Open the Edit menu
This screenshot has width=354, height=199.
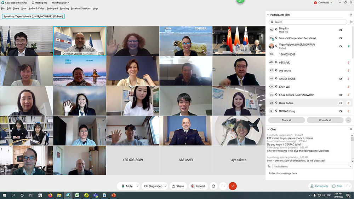click(x=9, y=8)
